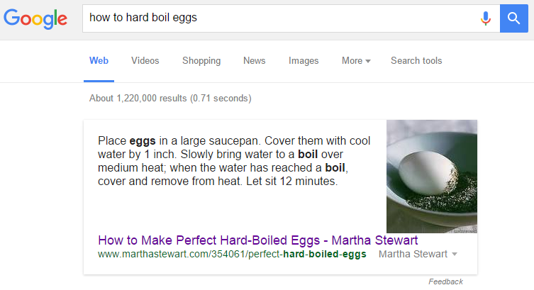The image size is (534, 290).
Task: Show Images search results
Action: tap(304, 61)
